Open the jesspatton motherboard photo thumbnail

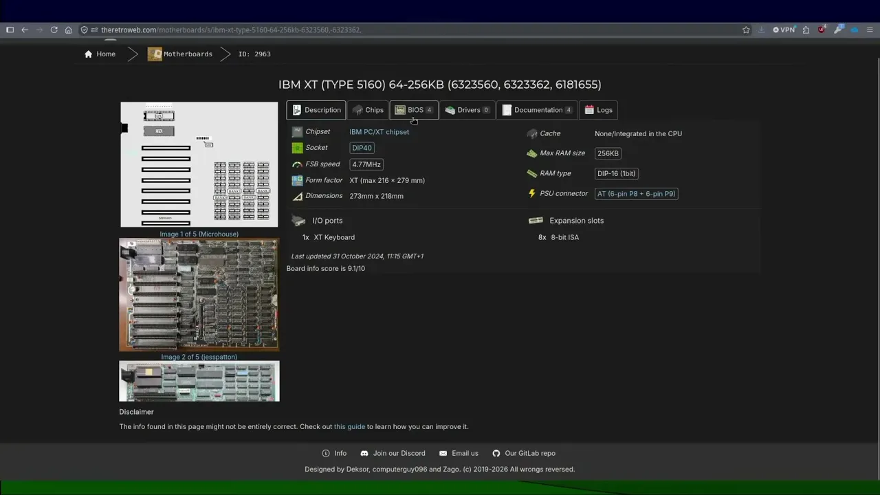(x=199, y=295)
